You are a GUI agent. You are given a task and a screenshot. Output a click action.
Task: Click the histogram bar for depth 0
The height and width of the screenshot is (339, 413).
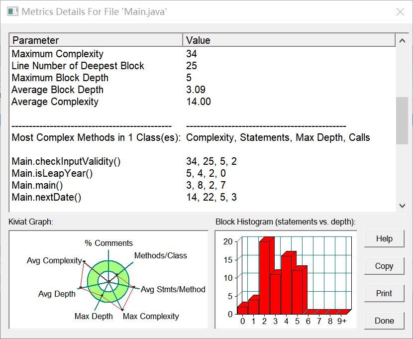[243, 310]
